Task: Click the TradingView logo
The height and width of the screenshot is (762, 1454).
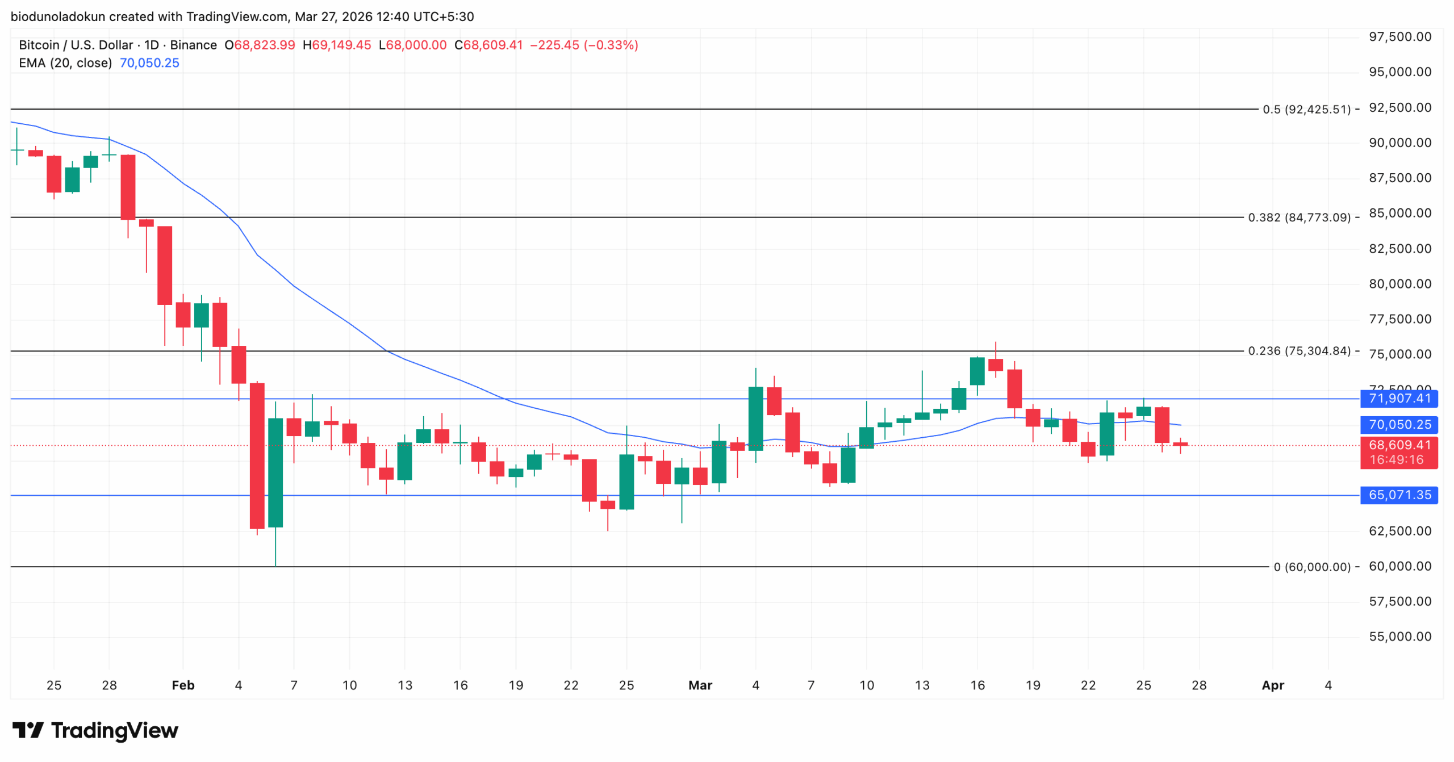Action: point(95,730)
